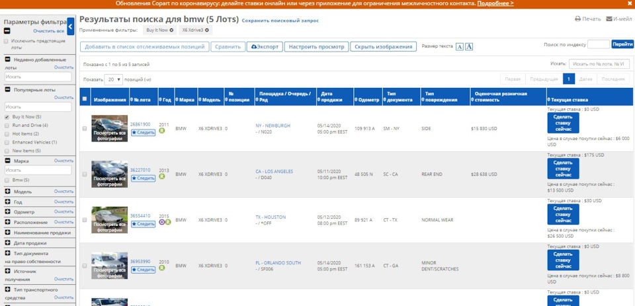Expand the Наименование продажи filter section

coord(7,233)
